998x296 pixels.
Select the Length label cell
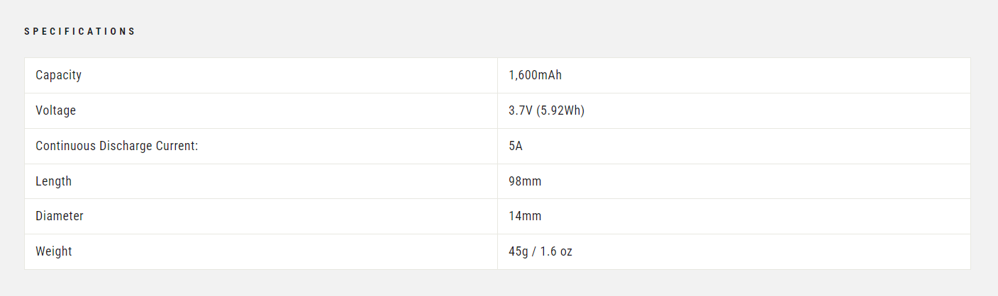(x=261, y=181)
